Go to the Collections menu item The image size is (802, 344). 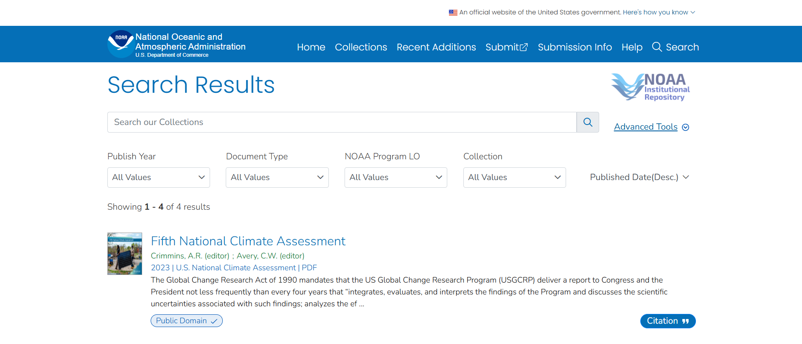(x=361, y=47)
